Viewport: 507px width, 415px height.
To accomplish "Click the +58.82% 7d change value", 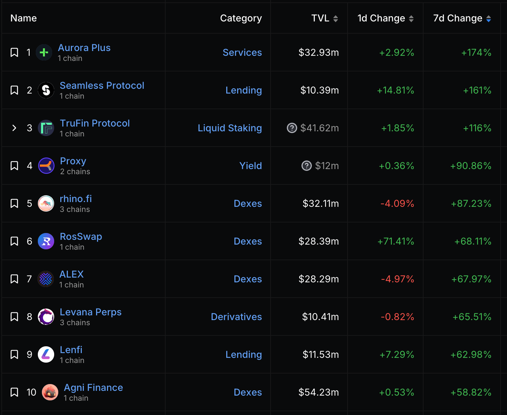I will click(x=471, y=392).
